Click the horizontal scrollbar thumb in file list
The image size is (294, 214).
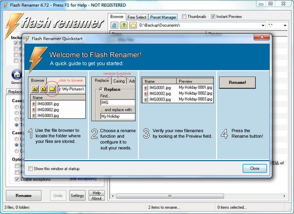tap(170, 196)
